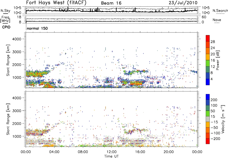Click the date '23/Jul/2010'
228x158 pixels.
point(183,3)
